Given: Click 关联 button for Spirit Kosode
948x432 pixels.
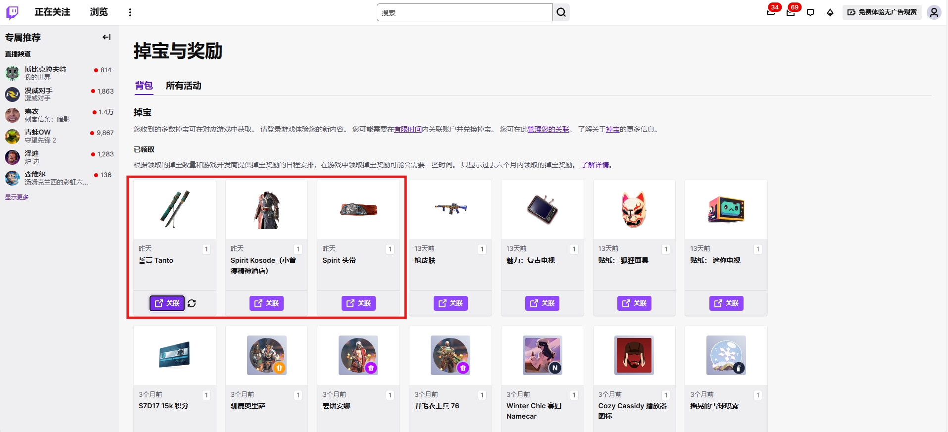Looking at the screenshot, I should tap(266, 303).
